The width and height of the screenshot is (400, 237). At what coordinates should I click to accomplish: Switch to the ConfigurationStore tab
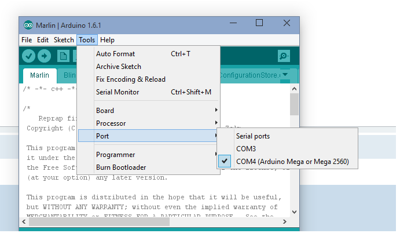coord(250,75)
